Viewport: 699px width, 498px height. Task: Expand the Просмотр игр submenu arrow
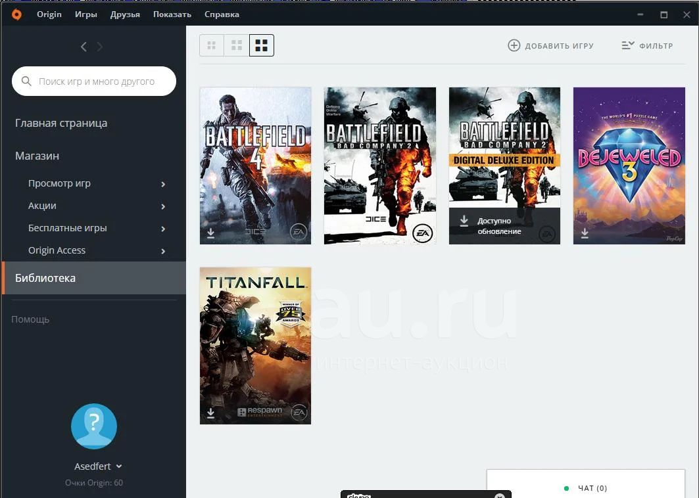pyautogui.click(x=163, y=184)
